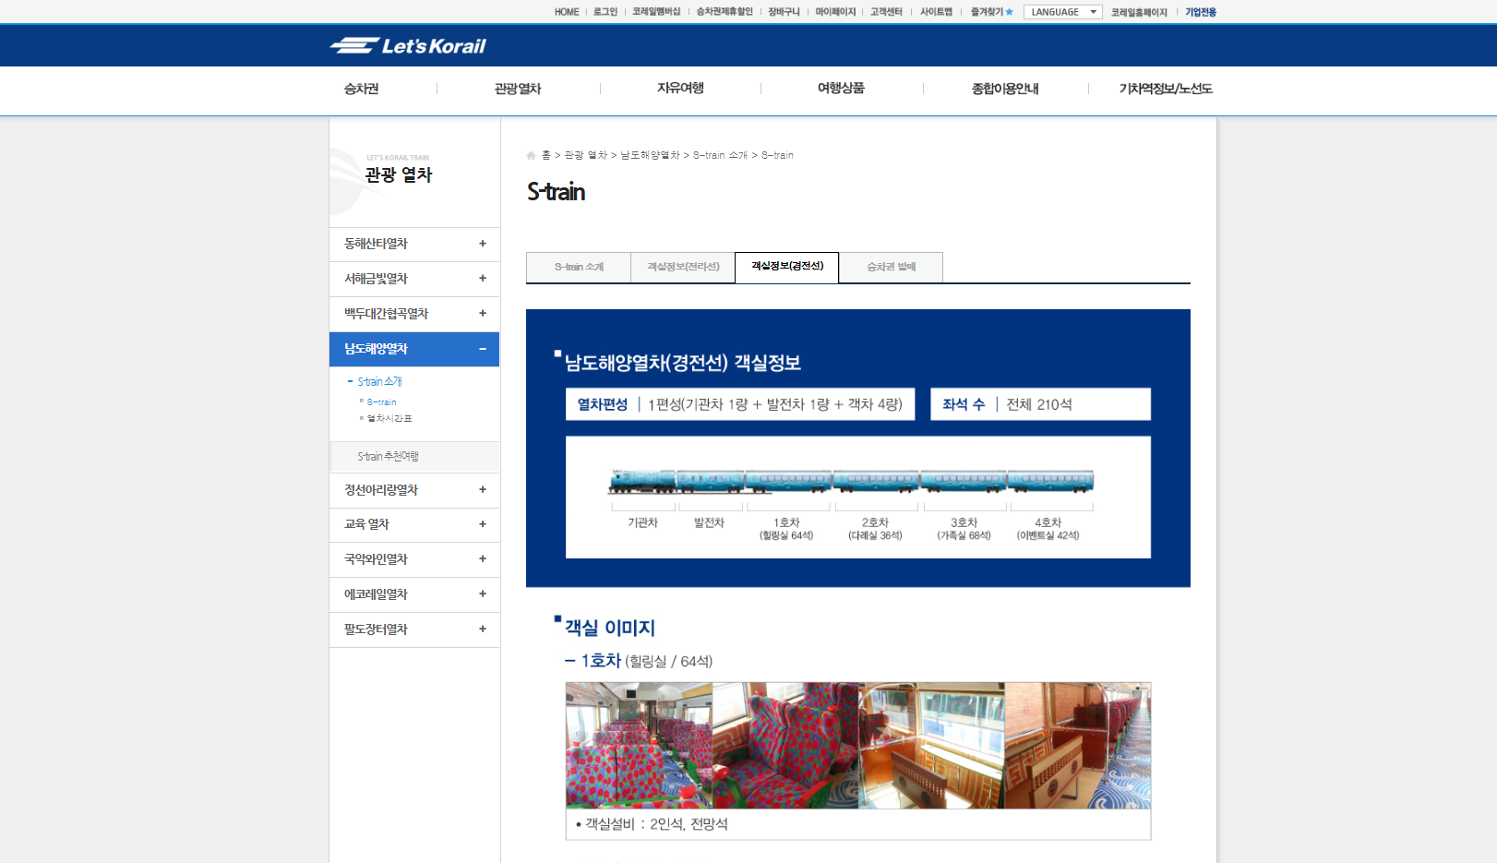Screen dimensions: 1497x863
Task: Expand 국악와인열차 plus icon
Action: [x=482, y=559]
